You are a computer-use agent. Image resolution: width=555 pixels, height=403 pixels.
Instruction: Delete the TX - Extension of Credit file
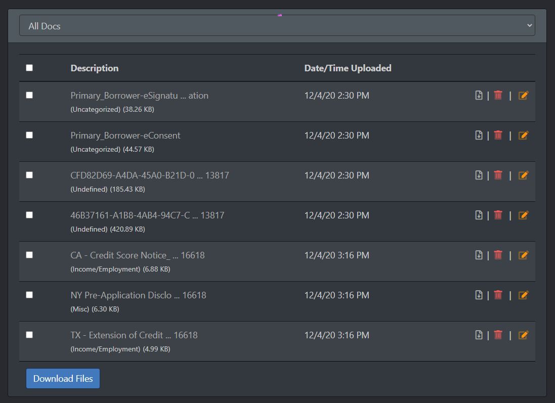click(x=498, y=335)
